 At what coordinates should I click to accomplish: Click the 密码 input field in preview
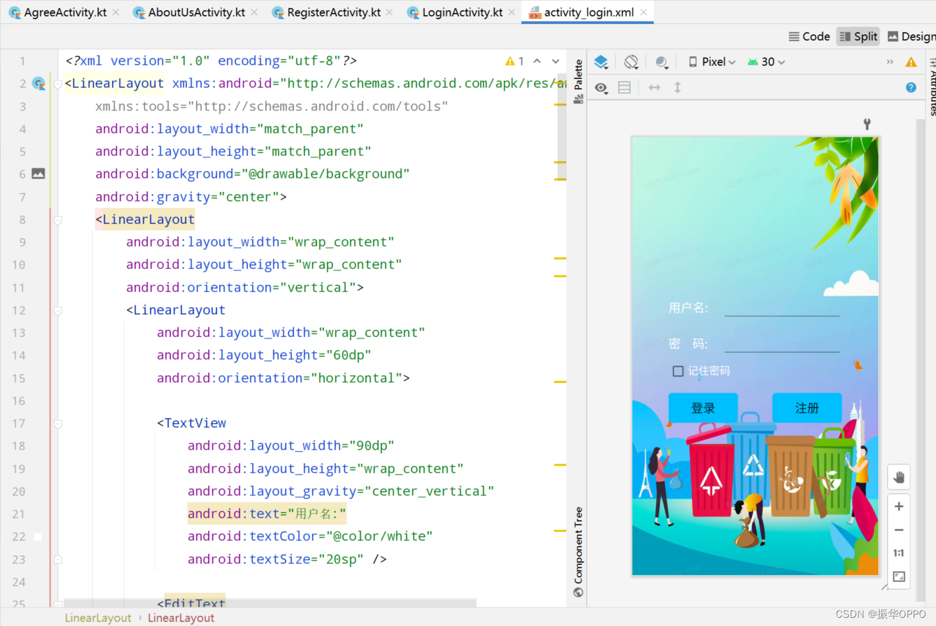(782, 343)
